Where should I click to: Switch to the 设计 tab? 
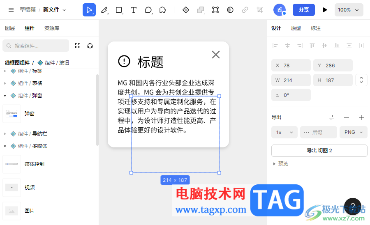pos(276,28)
